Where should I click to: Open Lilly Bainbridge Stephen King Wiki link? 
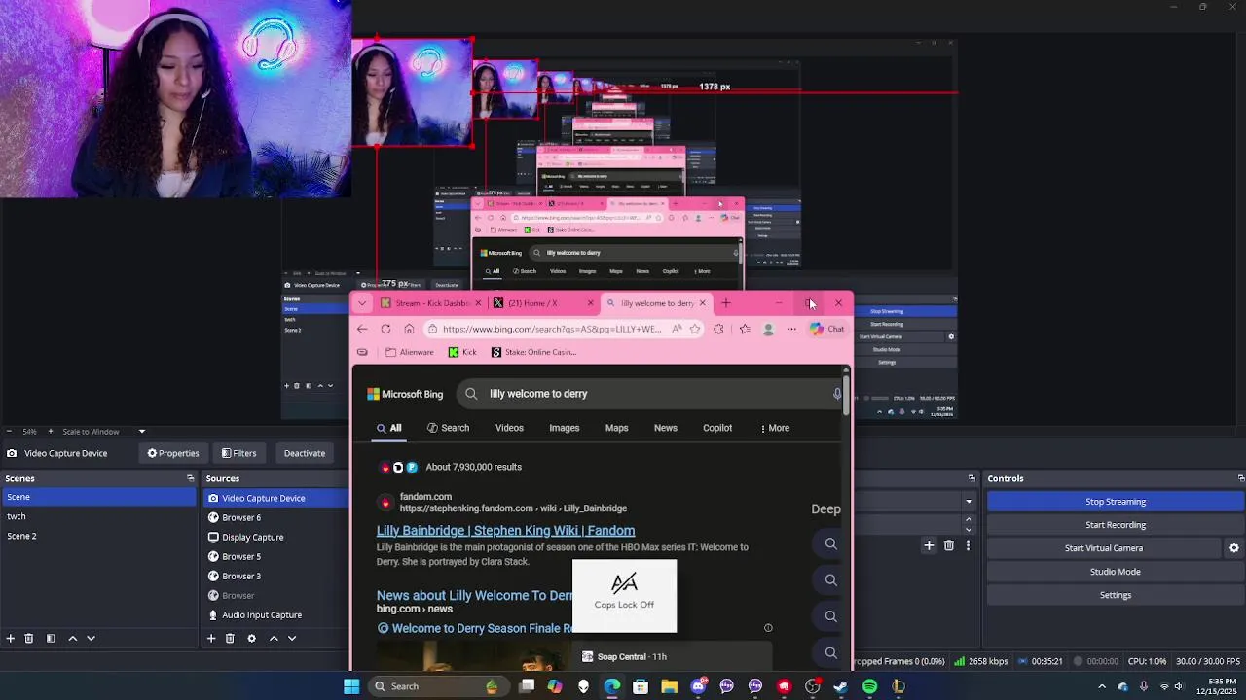505,531
